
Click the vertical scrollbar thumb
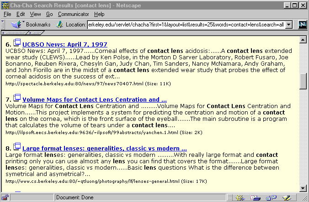coord(303,81)
